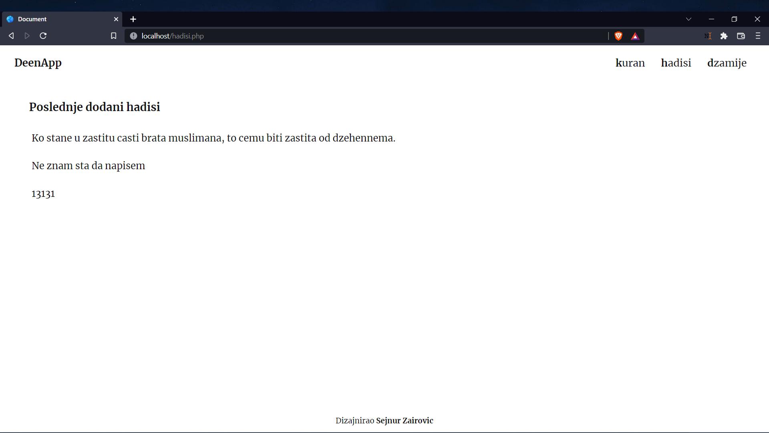Open the extensions puzzle icon
The image size is (769, 433).
pyautogui.click(x=724, y=36)
